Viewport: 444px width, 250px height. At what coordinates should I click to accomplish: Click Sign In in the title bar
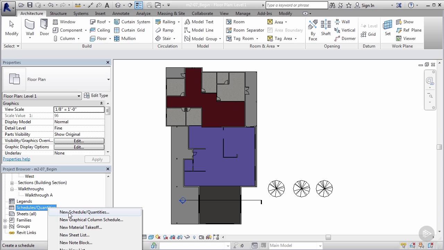tap(368, 6)
